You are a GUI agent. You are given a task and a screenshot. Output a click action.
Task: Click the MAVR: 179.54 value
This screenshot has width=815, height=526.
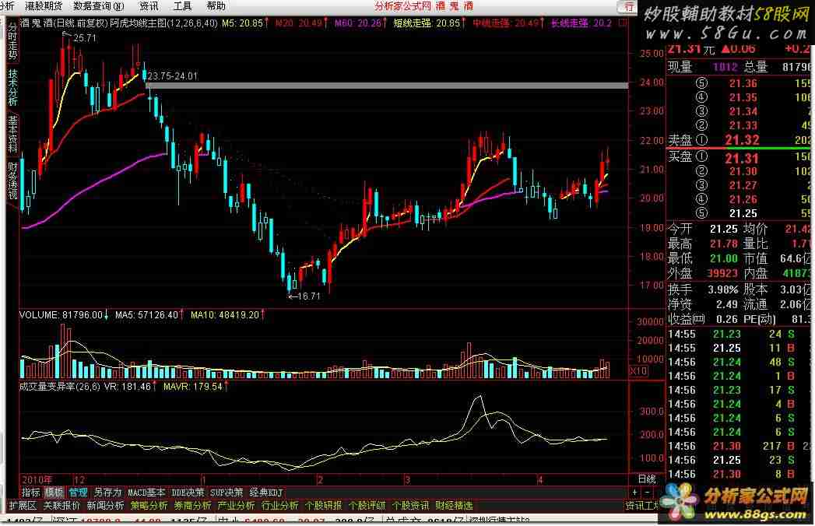click(193, 386)
